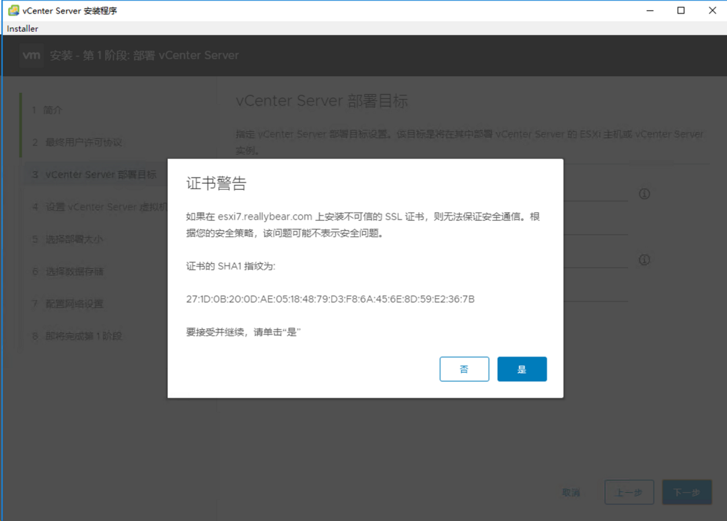727x521 pixels.
Task: Click the 下一步 (Next) button
Action: tap(687, 492)
